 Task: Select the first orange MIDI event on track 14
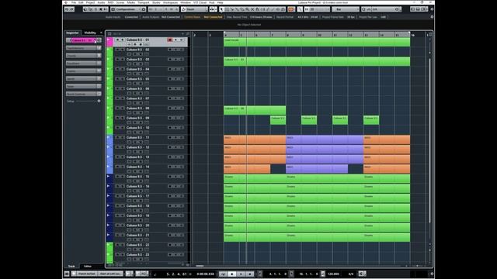[x=247, y=169]
